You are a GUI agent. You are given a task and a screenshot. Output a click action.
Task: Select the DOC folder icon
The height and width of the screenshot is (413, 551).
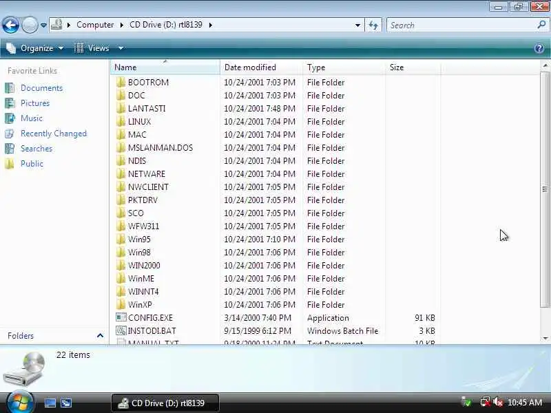click(x=121, y=95)
